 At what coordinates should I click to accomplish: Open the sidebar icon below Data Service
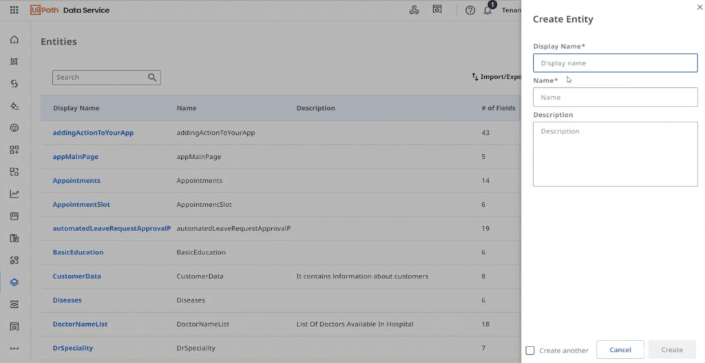pos(14,305)
